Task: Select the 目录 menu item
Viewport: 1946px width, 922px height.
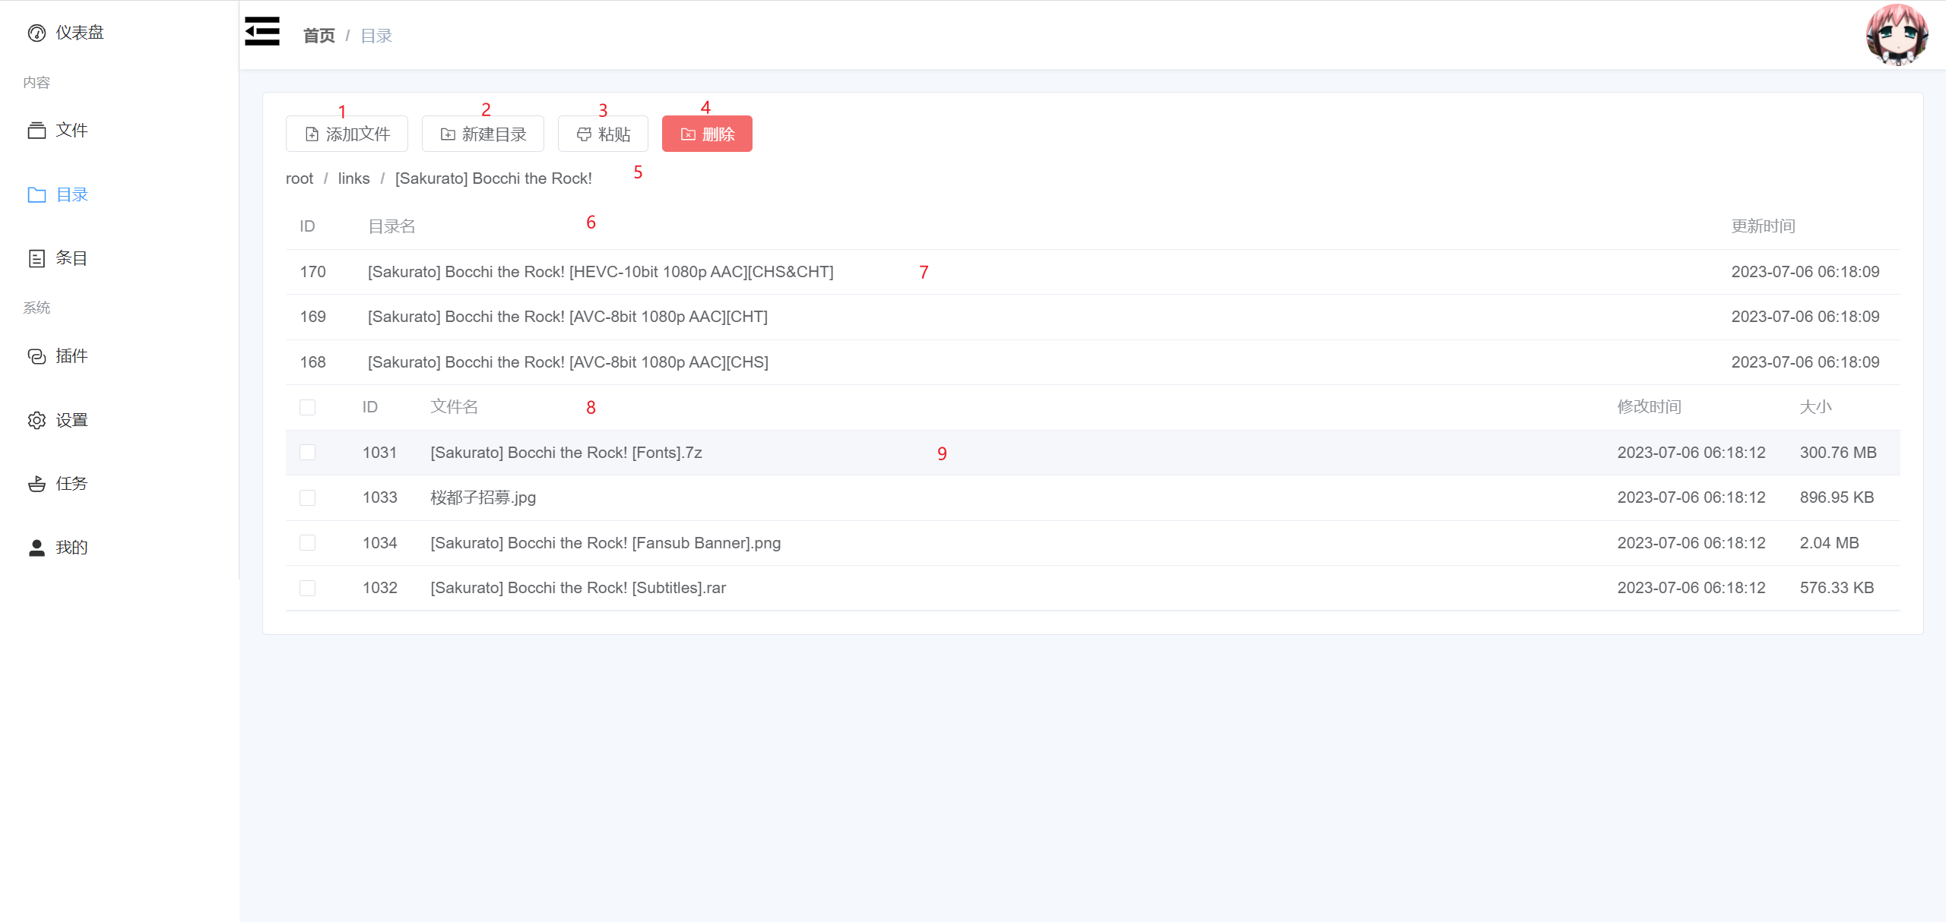Action: point(119,195)
